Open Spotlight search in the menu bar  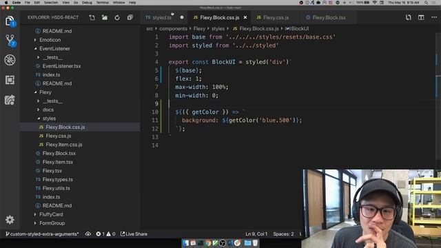(427, 3)
